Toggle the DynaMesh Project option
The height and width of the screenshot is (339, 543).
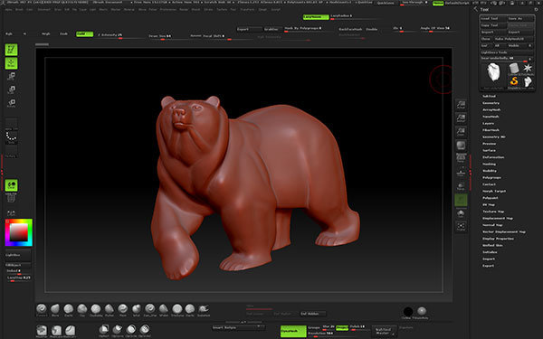[x=342, y=327]
